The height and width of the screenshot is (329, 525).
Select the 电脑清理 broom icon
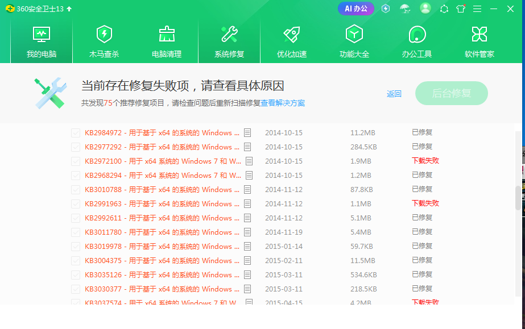(167, 35)
